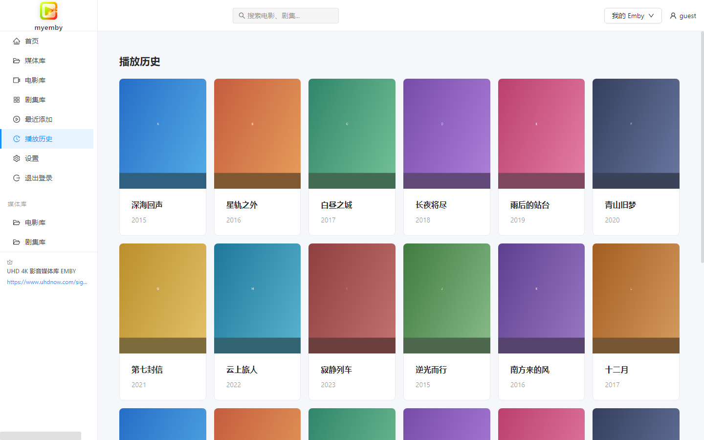Open the 第七封信 poster

(x=163, y=298)
